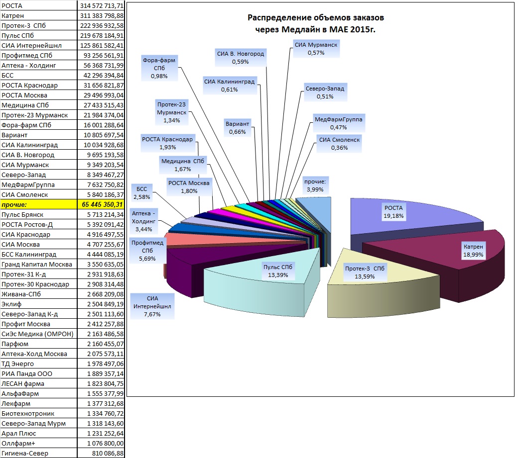Click the Северо-Запад 0,51% label
The height and width of the screenshot is (458, 518).
[x=325, y=92]
